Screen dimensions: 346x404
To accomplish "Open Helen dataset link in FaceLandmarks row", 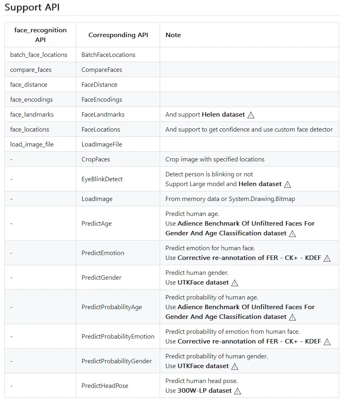I will [x=223, y=115].
